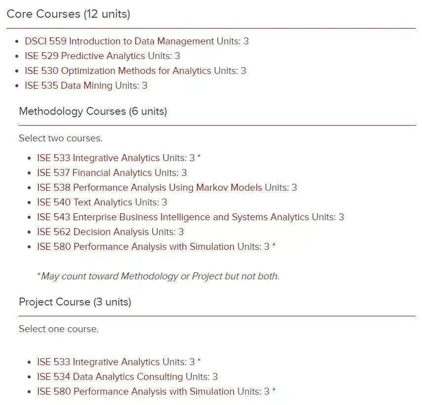
Task: Select the ISE 540 Text Analytics link
Action: [x=85, y=202]
